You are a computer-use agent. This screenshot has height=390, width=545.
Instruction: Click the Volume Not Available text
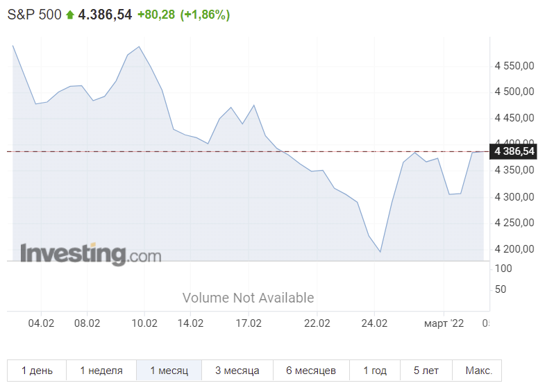point(248,298)
